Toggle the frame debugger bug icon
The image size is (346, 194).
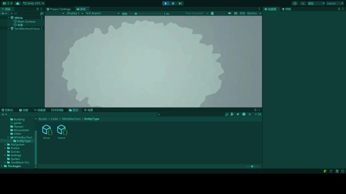click(x=212, y=13)
